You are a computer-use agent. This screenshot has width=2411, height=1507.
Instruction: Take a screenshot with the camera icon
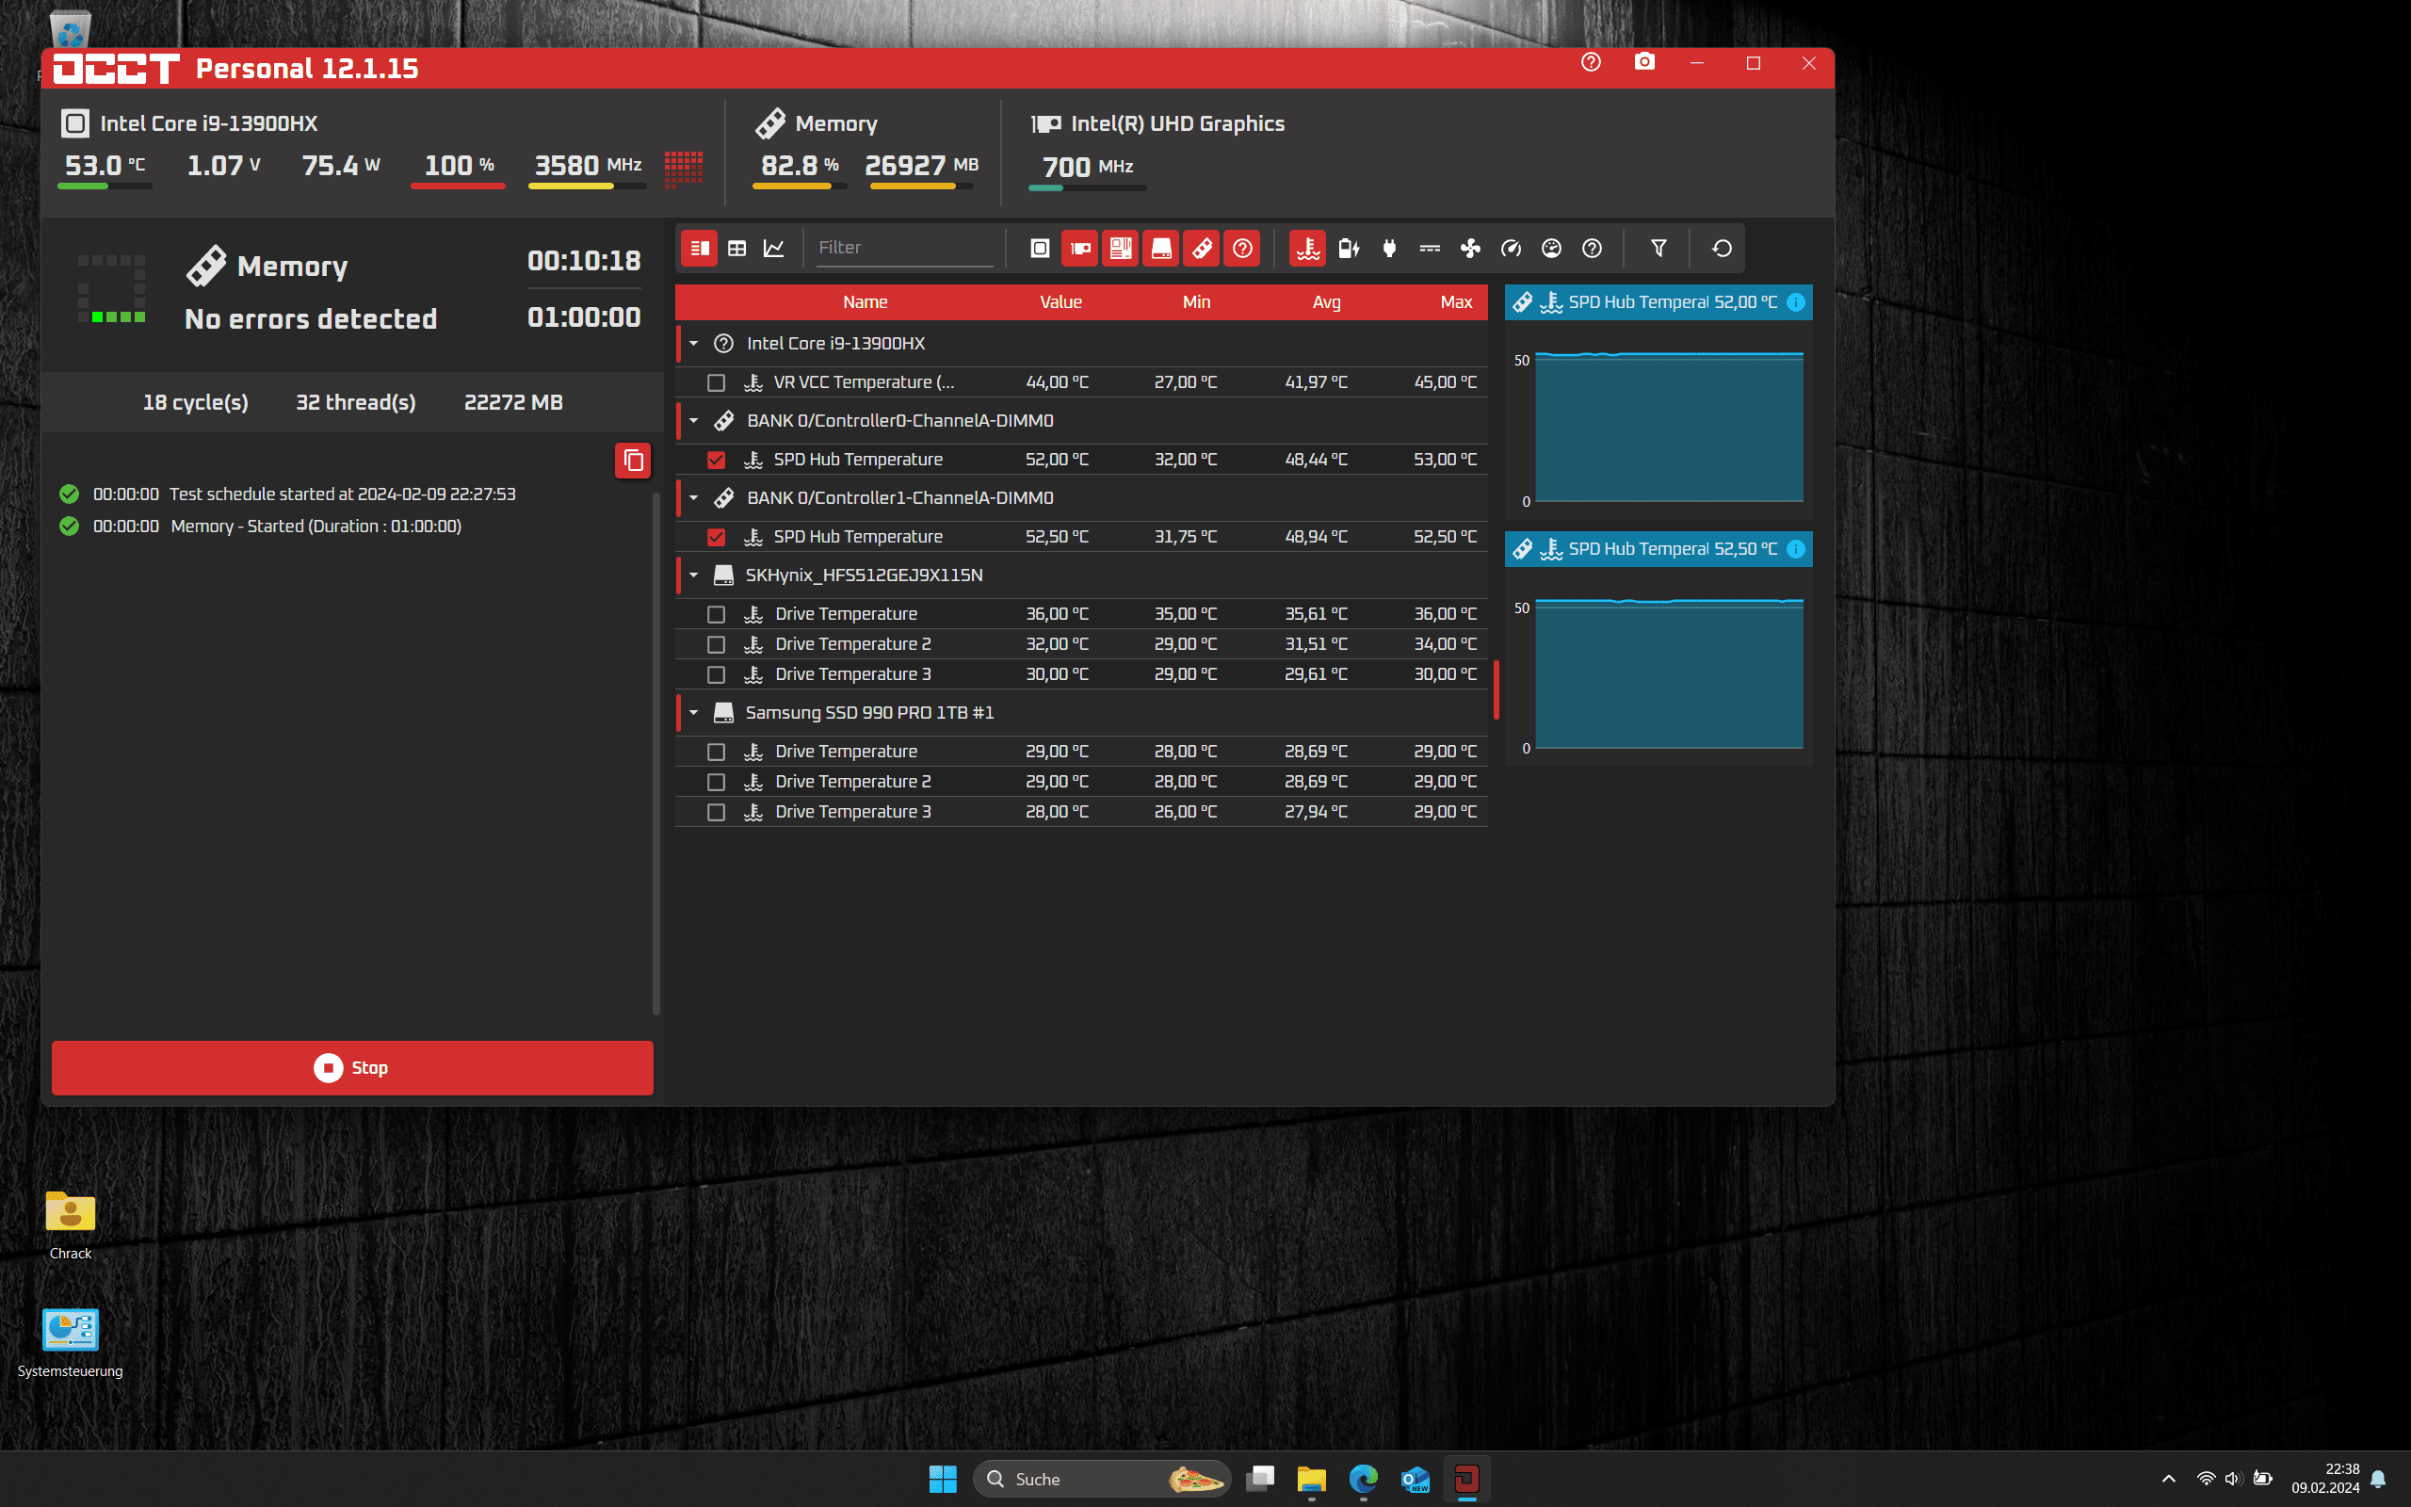click(x=1643, y=63)
